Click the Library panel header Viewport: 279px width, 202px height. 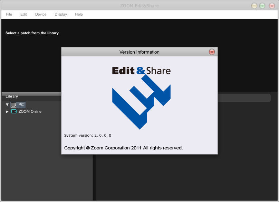[12, 96]
